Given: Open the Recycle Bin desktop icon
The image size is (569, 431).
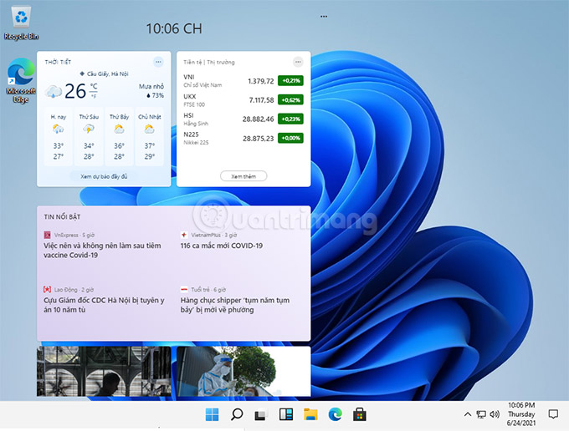Looking at the screenshot, I should (x=21, y=23).
